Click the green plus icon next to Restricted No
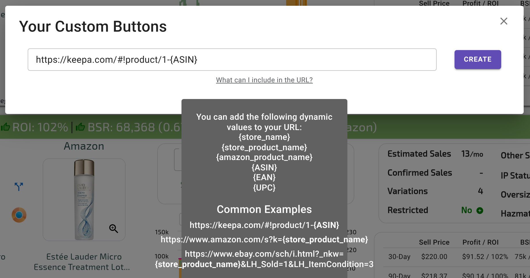 tap(480, 211)
